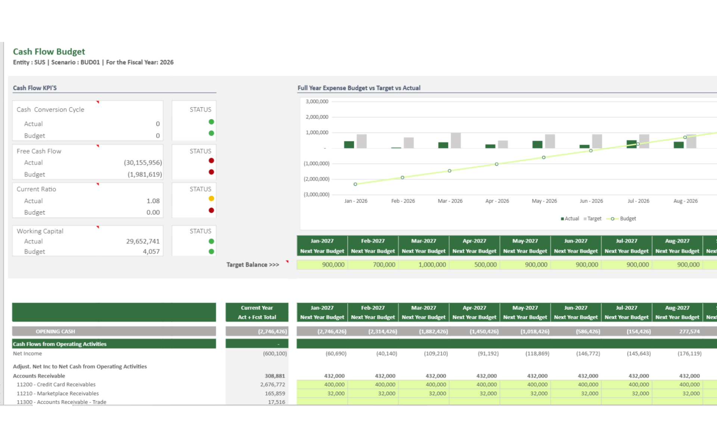Viewport: 717px width, 448px height.
Task: Click the green Actual swatch in the chart legend
Action: coord(562,219)
